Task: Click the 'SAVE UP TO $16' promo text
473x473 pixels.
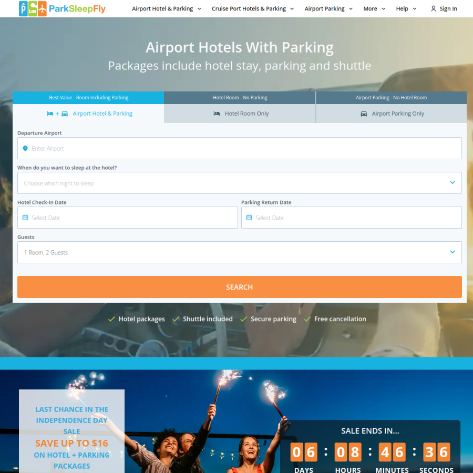Action: pos(72,444)
